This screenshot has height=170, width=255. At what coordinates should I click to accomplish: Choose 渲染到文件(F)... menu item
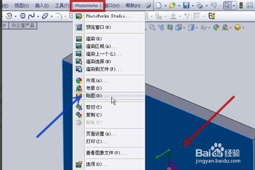click(x=109, y=69)
